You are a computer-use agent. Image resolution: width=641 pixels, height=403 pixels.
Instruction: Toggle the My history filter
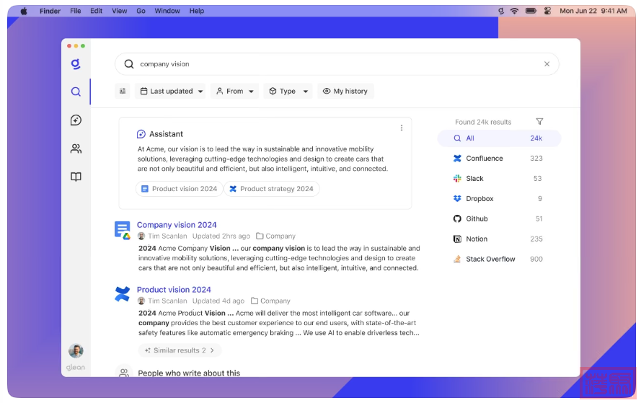point(345,92)
